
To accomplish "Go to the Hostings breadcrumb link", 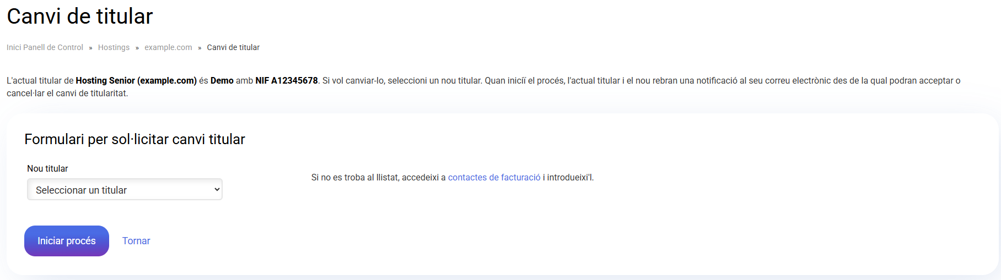I will pyautogui.click(x=114, y=47).
